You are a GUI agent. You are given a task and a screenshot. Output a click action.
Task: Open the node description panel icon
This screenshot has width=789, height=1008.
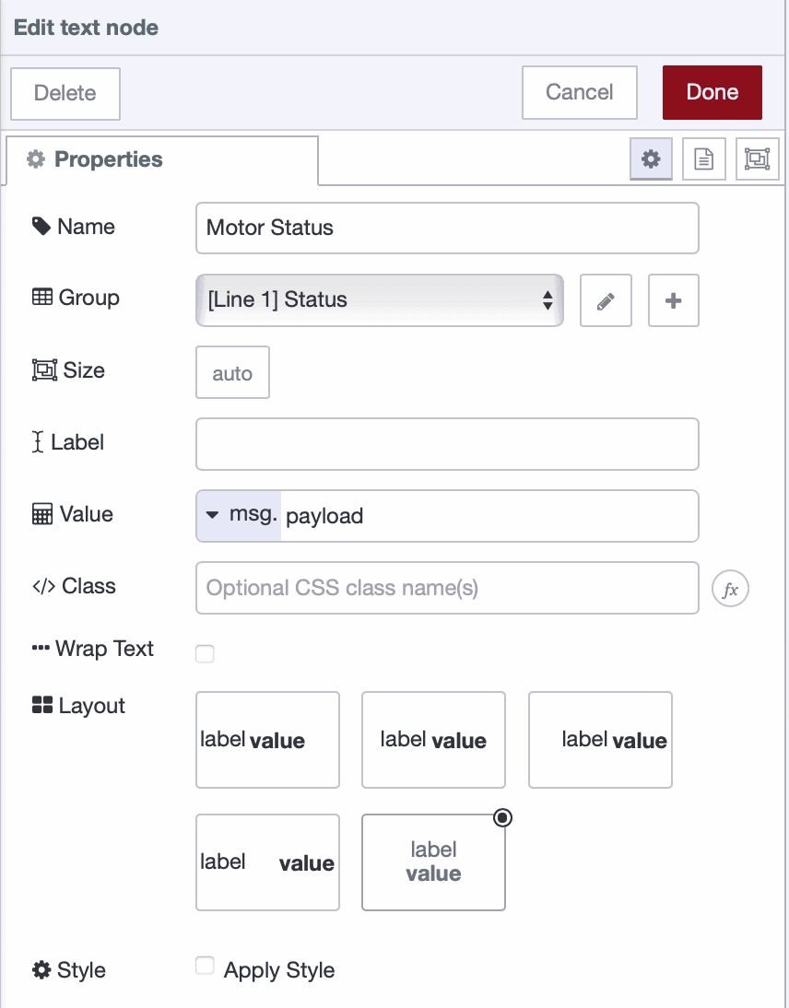click(x=703, y=158)
